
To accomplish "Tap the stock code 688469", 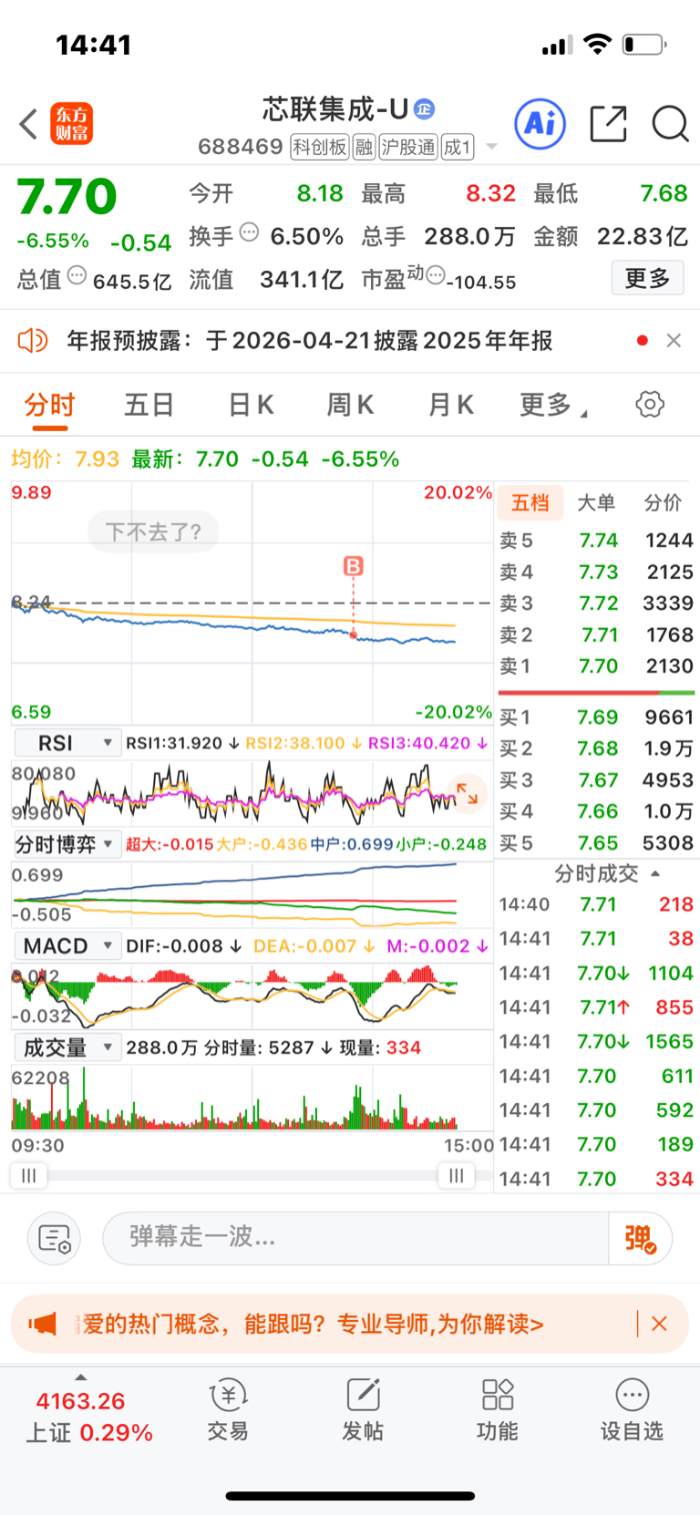I will (241, 147).
